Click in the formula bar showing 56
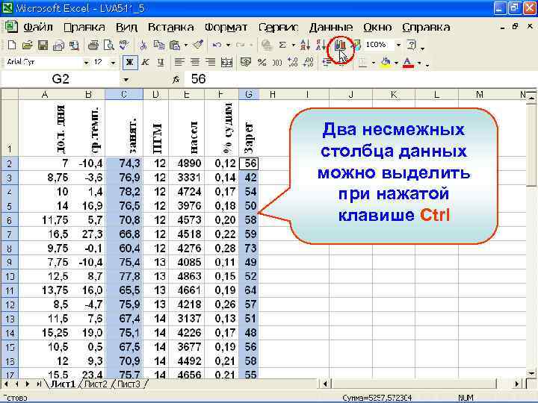This screenshot has width=538, height=403. click(360, 79)
